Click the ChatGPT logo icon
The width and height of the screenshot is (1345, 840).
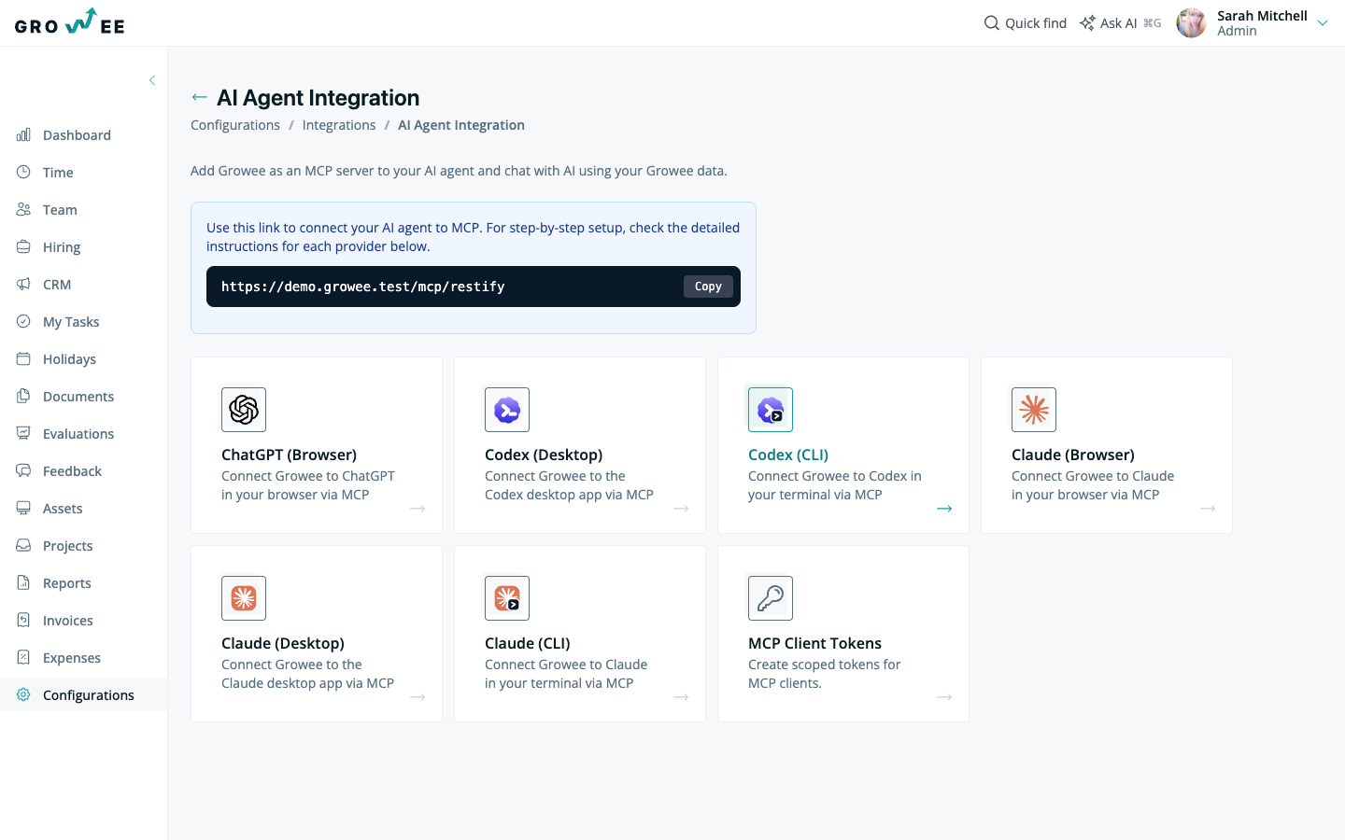(244, 410)
